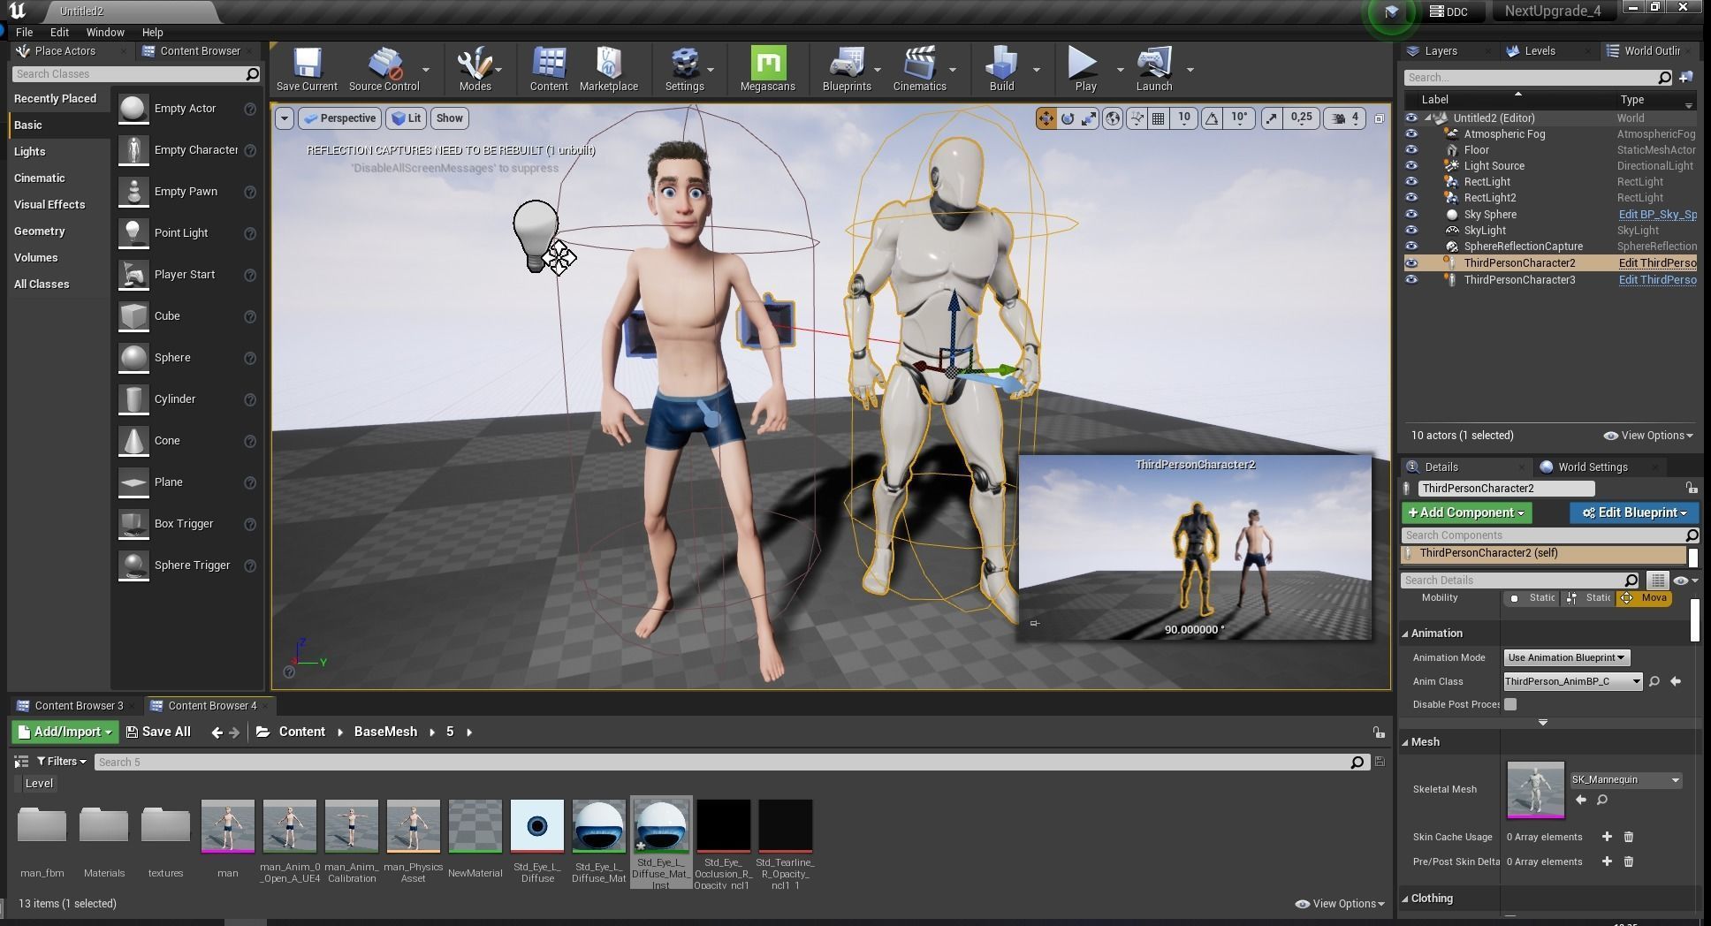Switch to World Settings tab
1711x926 pixels.
pyautogui.click(x=1593, y=467)
